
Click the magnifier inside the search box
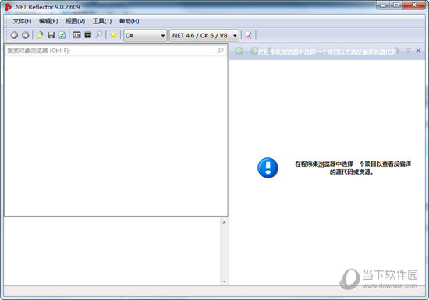point(221,51)
